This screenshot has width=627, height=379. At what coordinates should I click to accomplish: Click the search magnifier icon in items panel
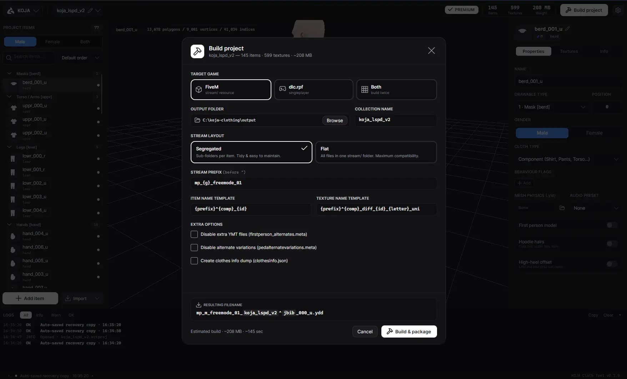click(9, 58)
